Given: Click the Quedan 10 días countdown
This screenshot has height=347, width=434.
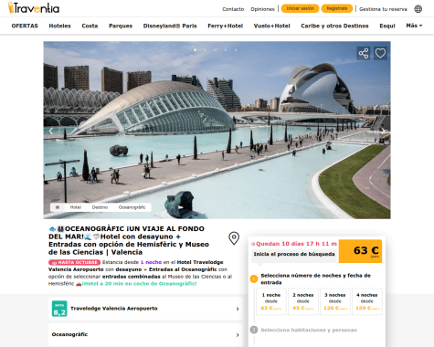Looking at the screenshot, I should point(294,244).
